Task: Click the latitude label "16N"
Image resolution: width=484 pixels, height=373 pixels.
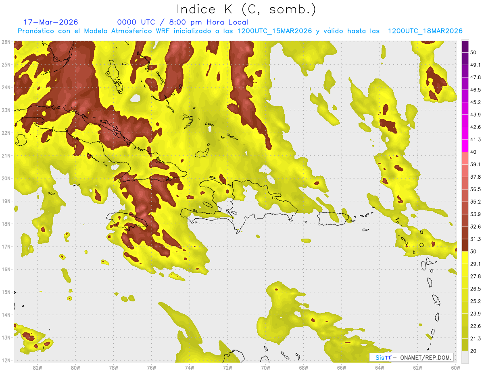Action: coord(6,269)
